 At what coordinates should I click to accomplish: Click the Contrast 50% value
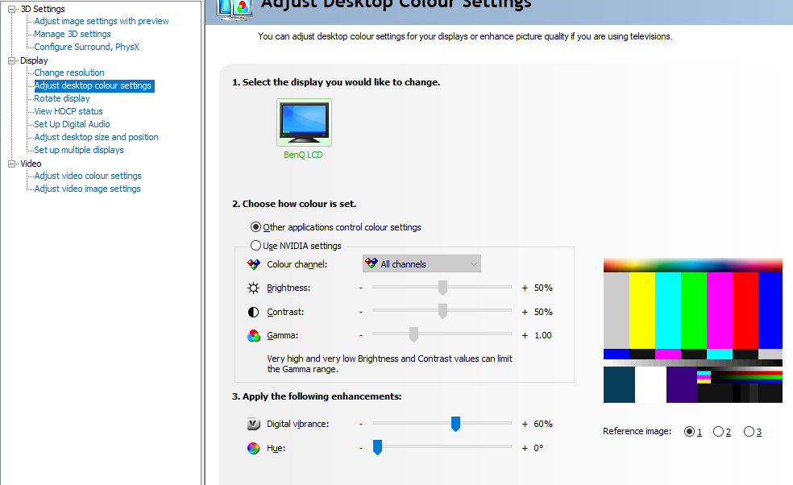544,312
